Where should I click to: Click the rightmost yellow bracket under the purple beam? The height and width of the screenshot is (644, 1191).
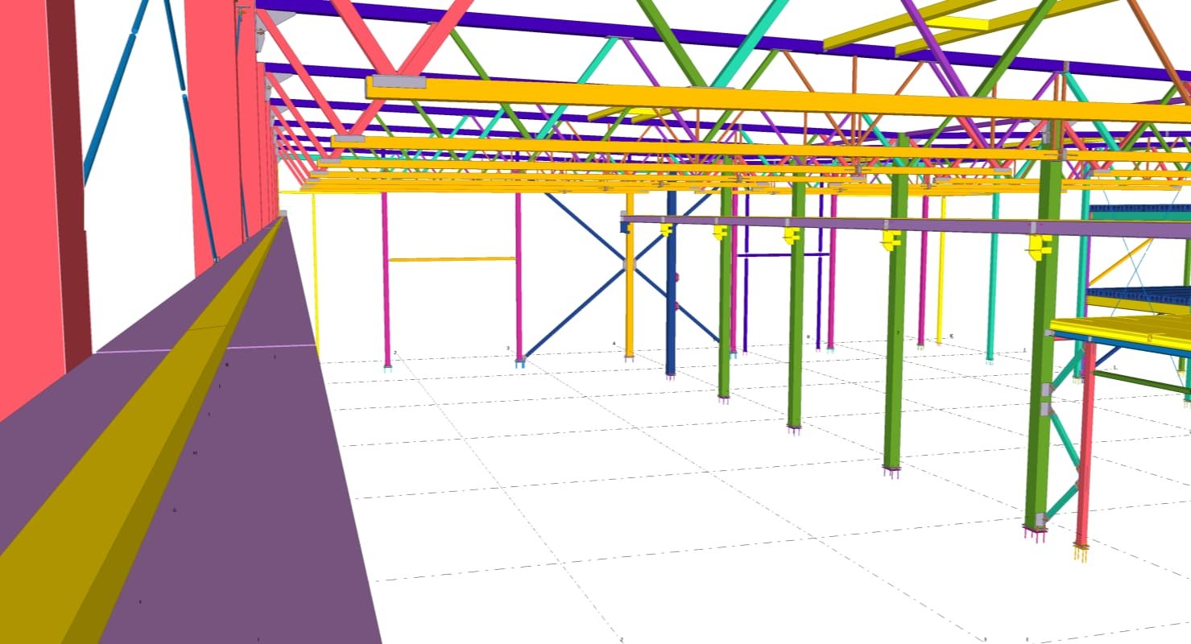1040,246
